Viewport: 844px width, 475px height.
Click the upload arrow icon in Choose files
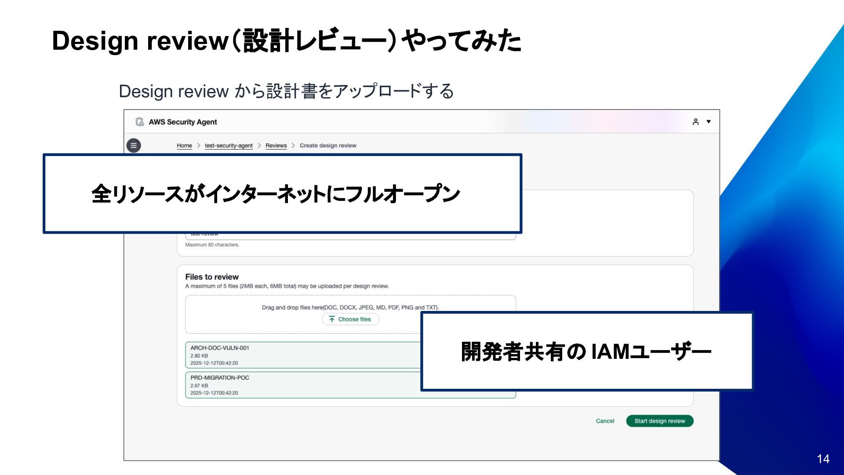click(x=332, y=319)
